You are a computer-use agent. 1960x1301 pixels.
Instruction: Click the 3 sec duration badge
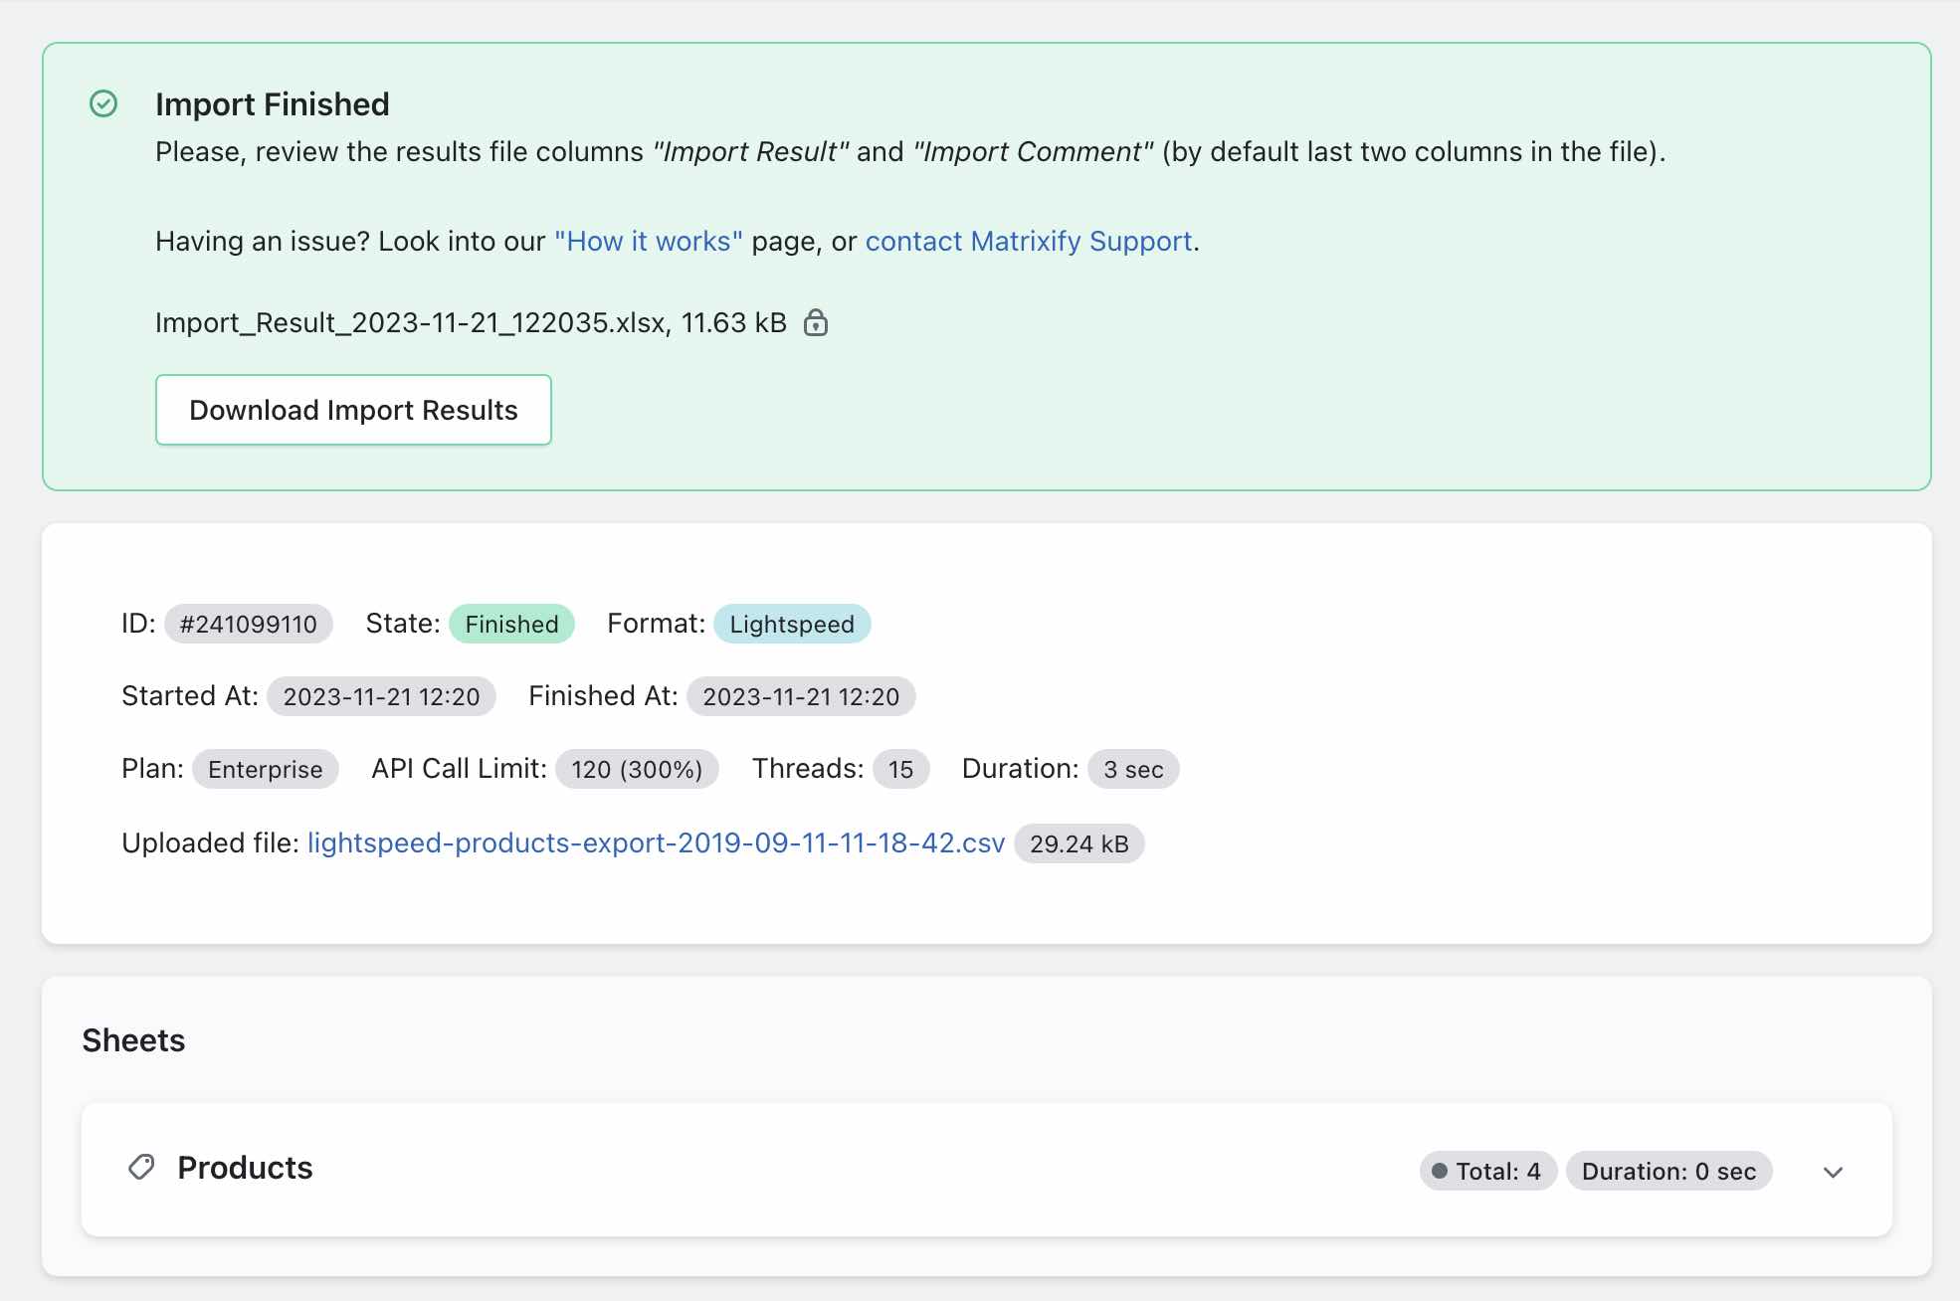click(1132, 769)
